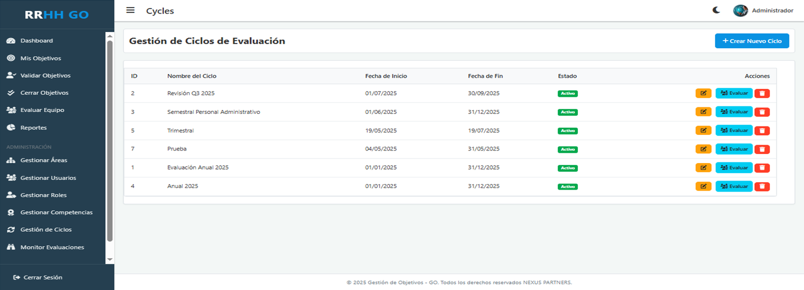Click the RRHH GO logo
The image size is (804, 290).
point(57,15)
